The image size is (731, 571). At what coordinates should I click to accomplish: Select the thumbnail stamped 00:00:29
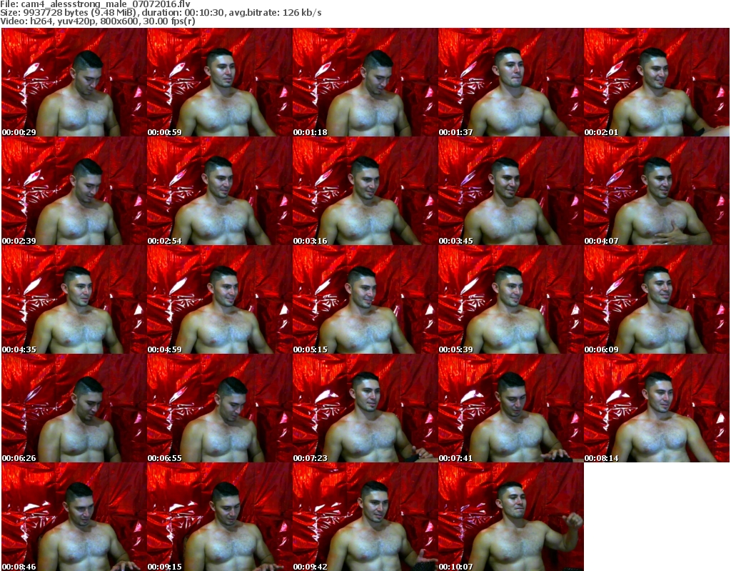coord(74,82)
